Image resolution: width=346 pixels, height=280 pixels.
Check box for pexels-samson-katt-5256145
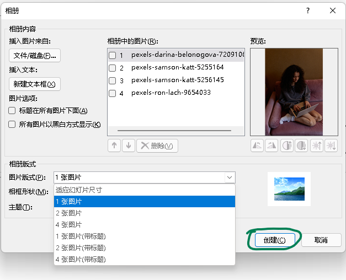(113, 80)
